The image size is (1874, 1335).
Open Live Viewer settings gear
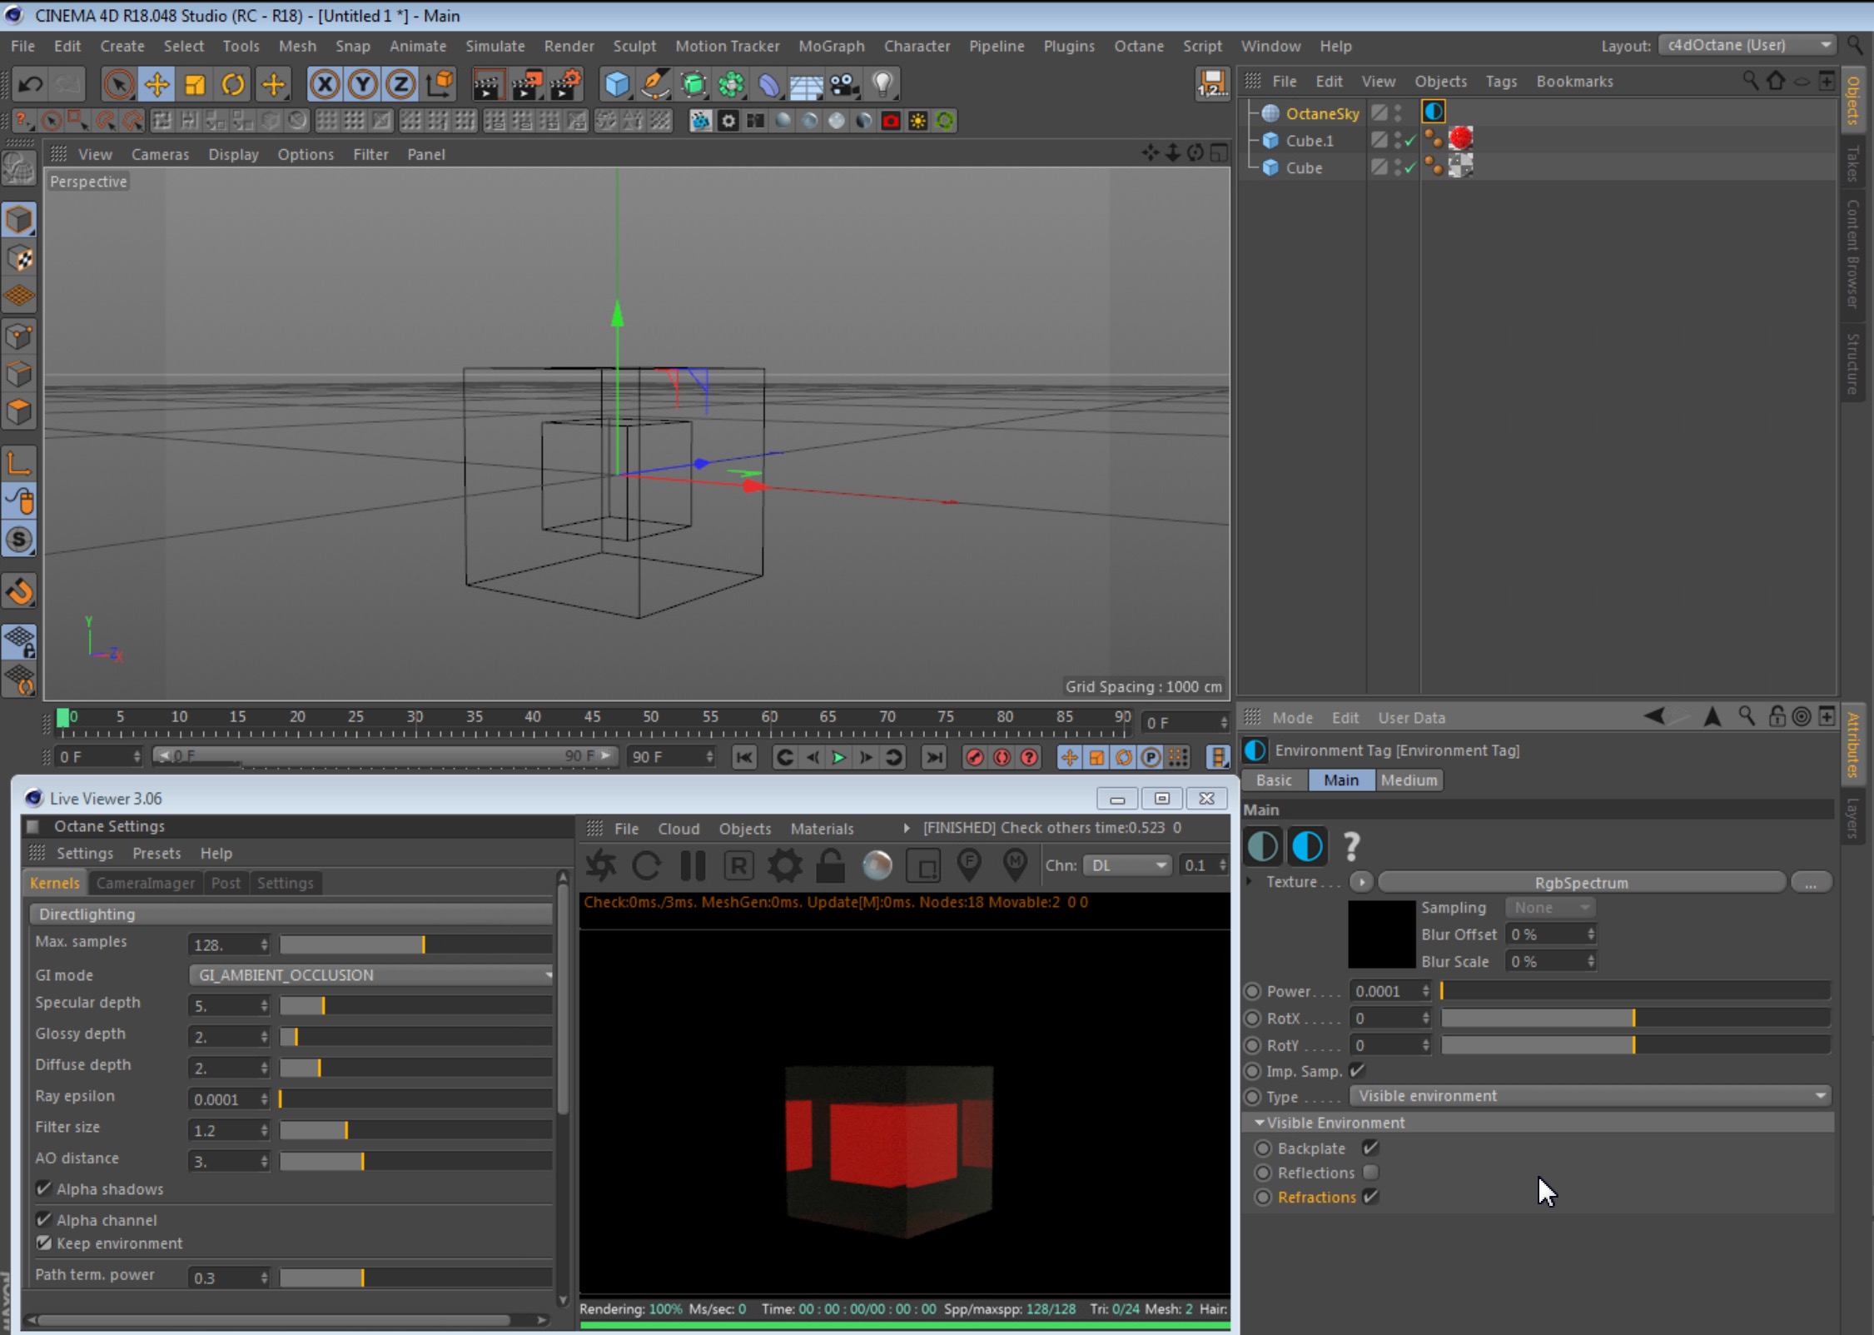(783, 865)
